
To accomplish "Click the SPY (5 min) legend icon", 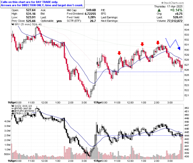I will point(13,24).
